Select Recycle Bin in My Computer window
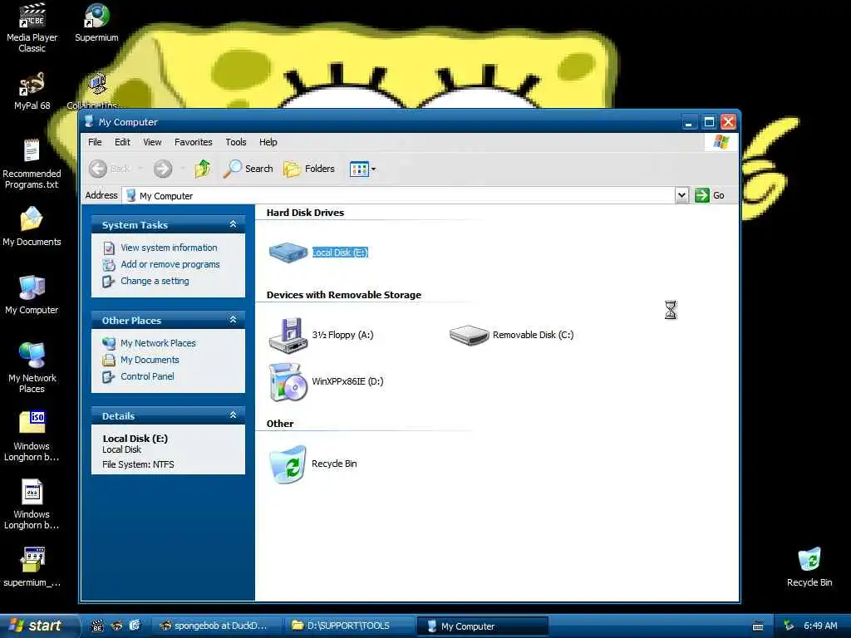Viewport: 851px width, 638px height. point(288,464)
